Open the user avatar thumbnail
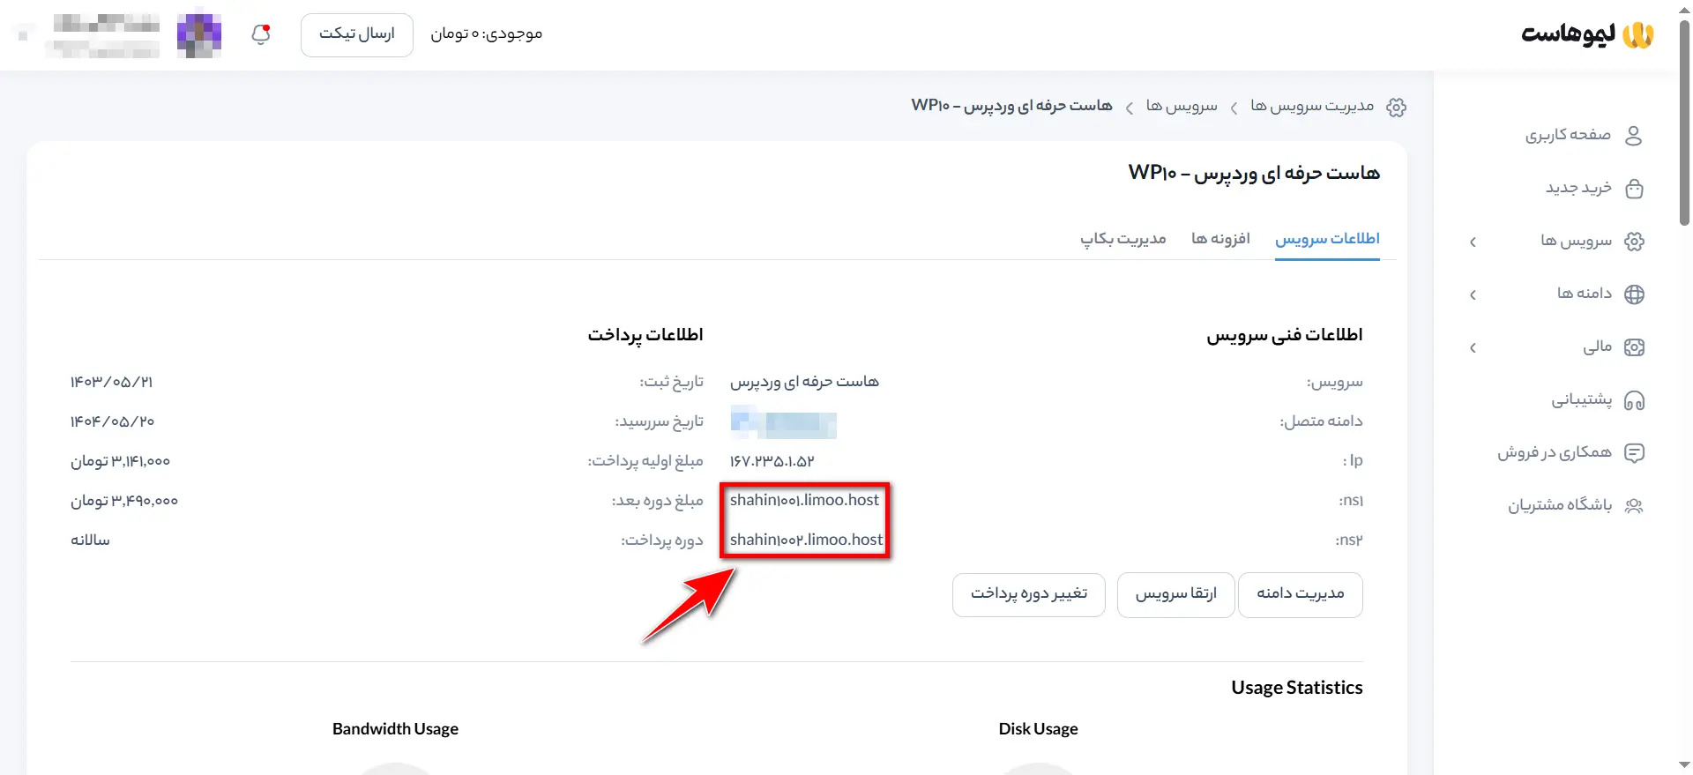Screen dimensions: 1693x775 coord(199,35)
